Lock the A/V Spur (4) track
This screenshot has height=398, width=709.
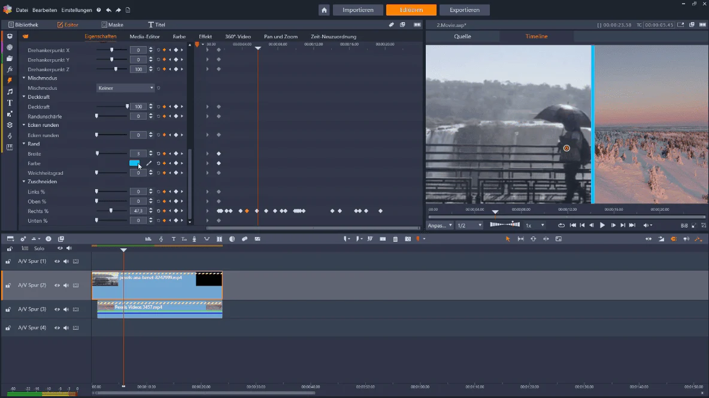click(8, 328)
